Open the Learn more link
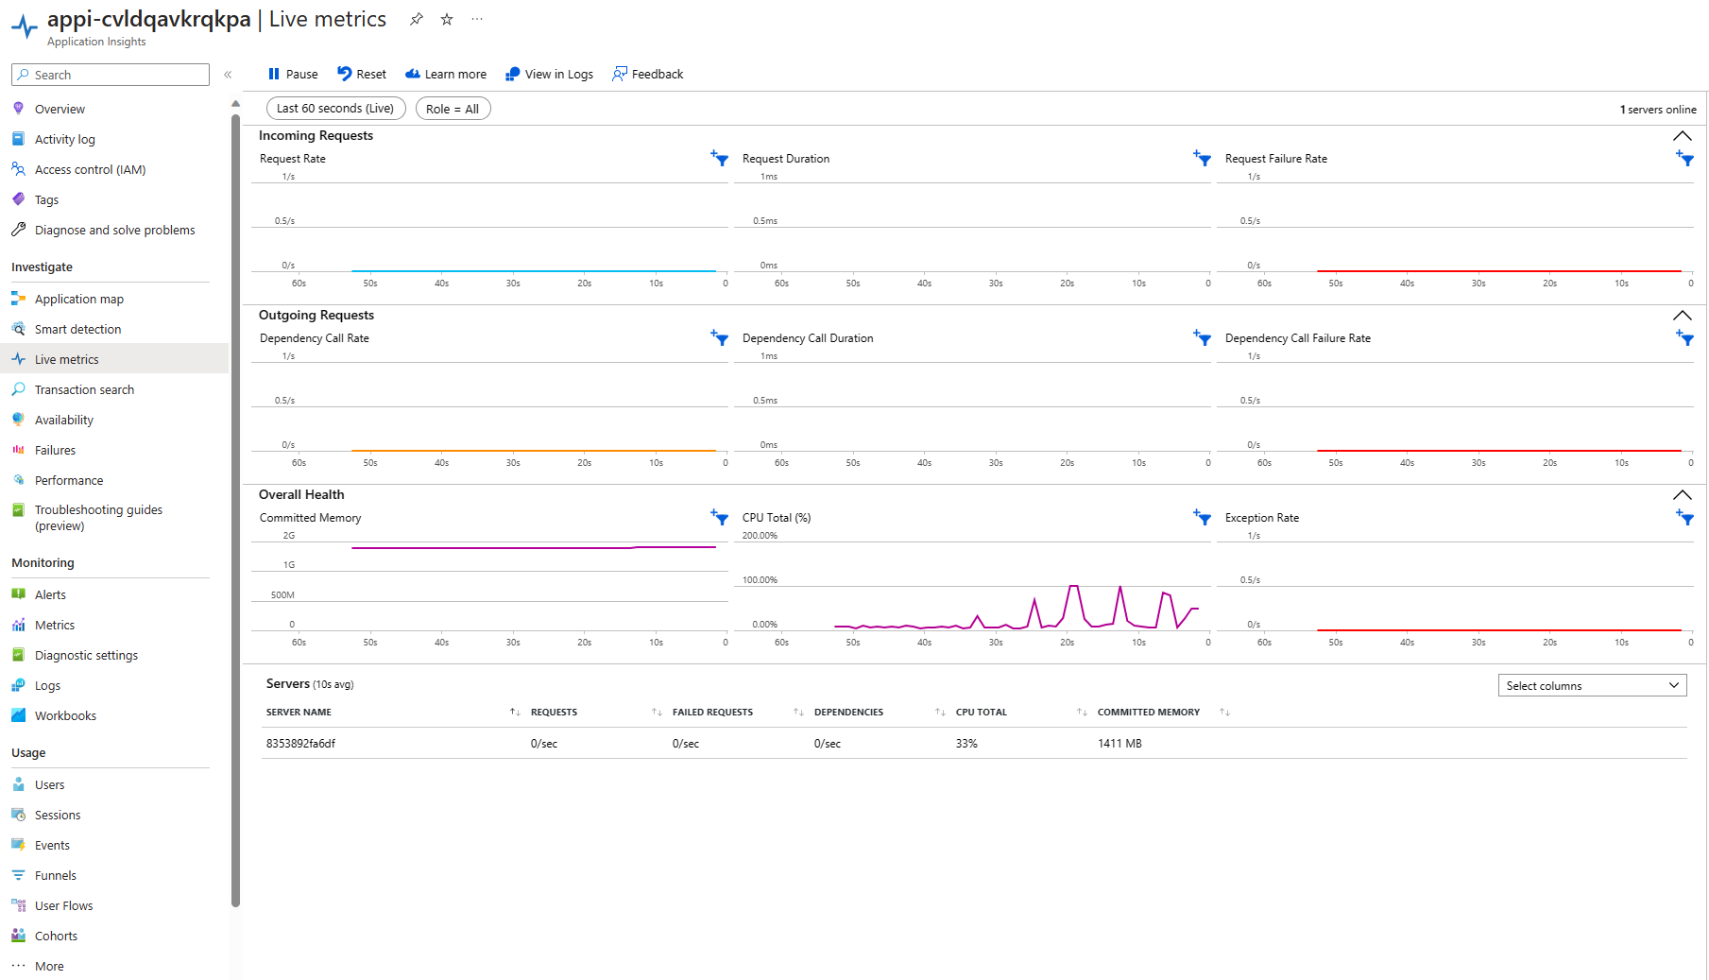The image size is (1709, 980). [x=446, y=74]
